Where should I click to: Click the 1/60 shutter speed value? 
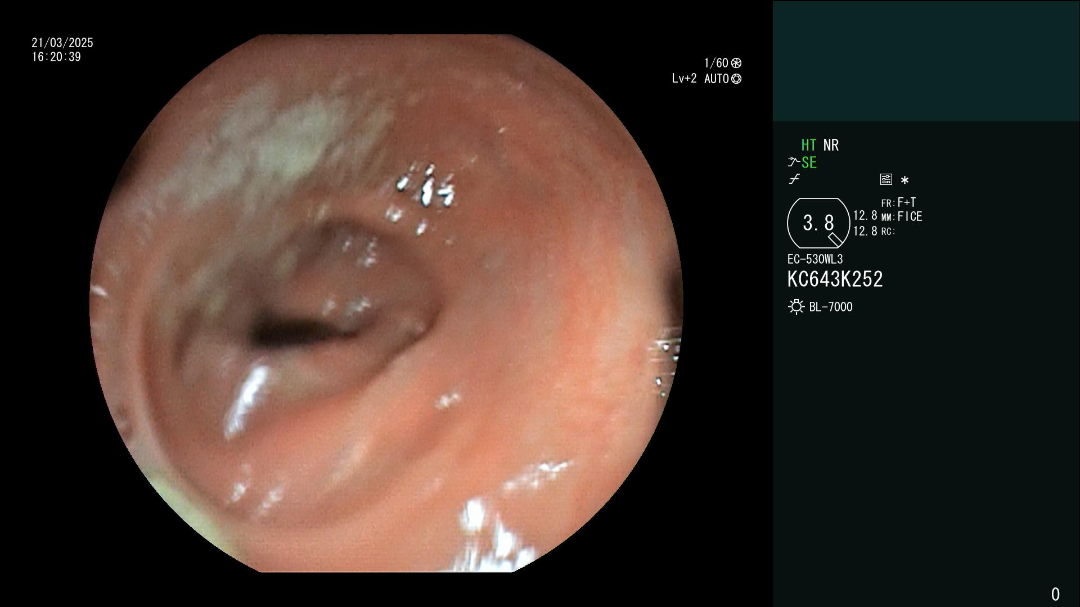click(716, 63)
